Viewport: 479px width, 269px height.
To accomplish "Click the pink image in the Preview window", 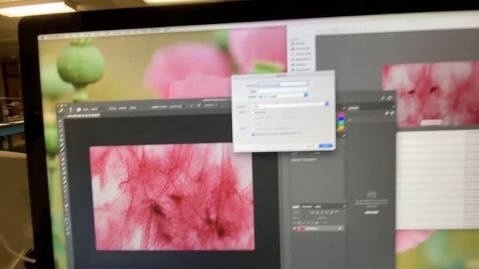I will pos(431,93).
